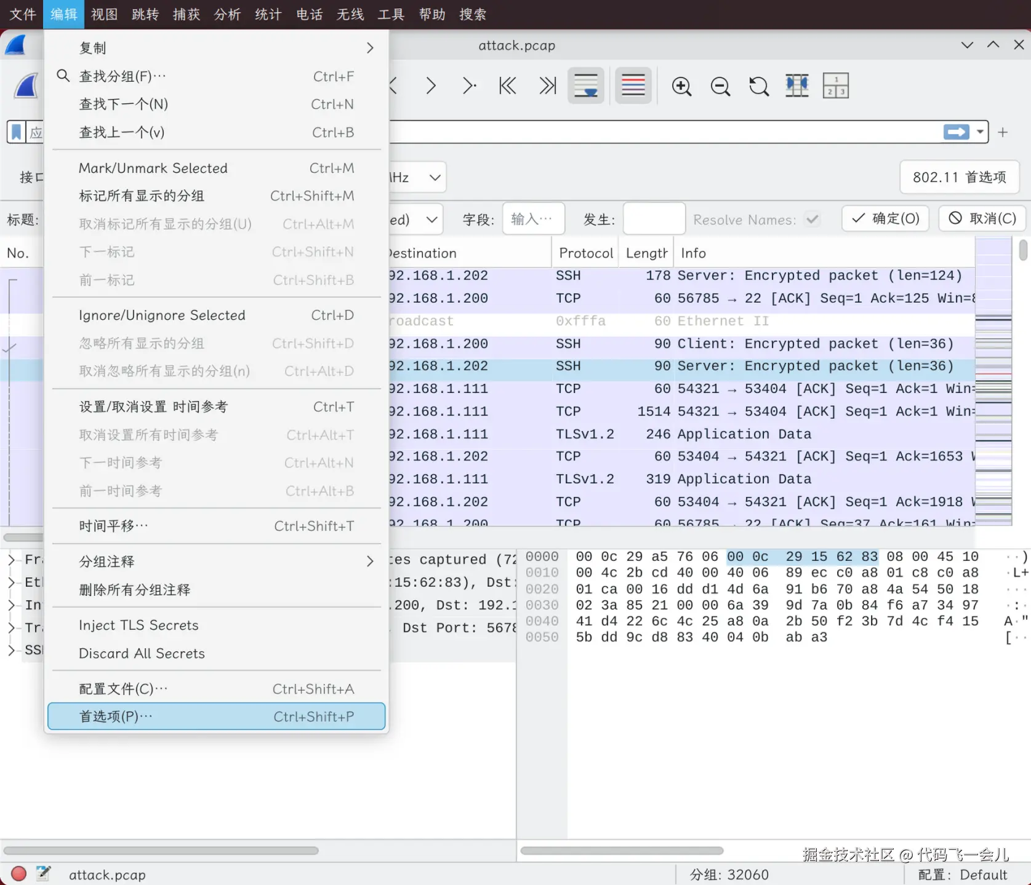This screenshot has height=885, width=1031.
Task: Click the magnifier icon beside 查找分组
Action: click(x=63, y=76)
